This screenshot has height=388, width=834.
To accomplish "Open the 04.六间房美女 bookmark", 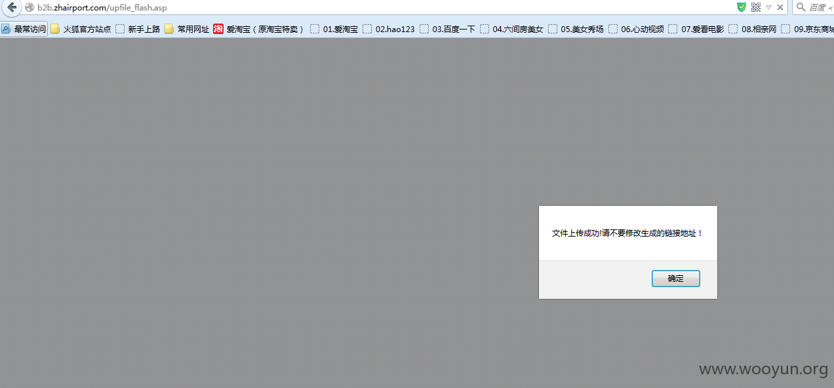I will point(512,29).
